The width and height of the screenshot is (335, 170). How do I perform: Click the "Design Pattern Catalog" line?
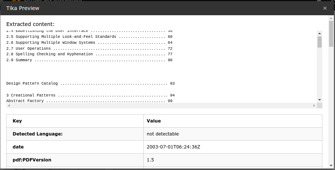[90, 84]
